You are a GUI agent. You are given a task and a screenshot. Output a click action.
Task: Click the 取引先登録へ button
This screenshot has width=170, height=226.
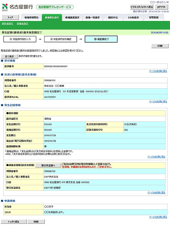pos(48,166)
